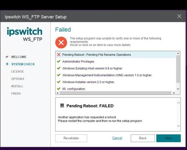
Task: Click the Revalidate button
Action: click(71, 138)
